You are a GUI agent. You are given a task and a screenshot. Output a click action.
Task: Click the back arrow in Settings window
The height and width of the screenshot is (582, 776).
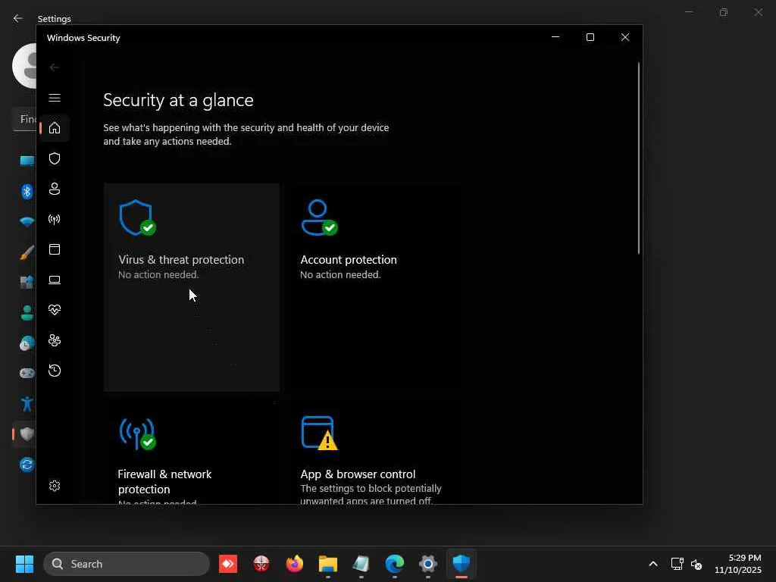coord(18,19)
